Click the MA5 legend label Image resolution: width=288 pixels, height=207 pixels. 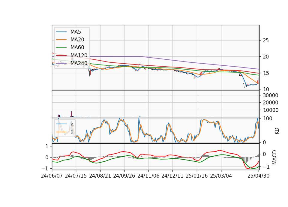76,32
